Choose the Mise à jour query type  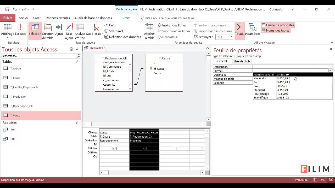69,31
